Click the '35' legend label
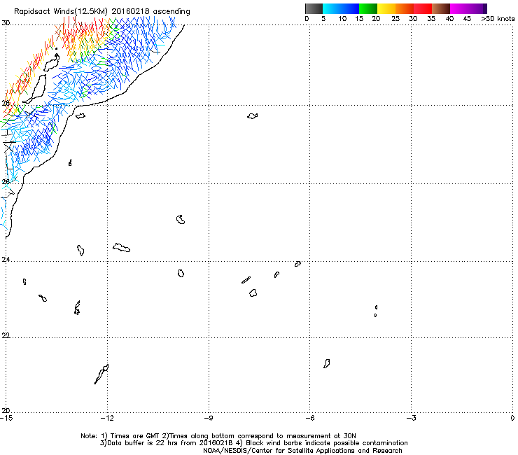The width and height of the screenshot is (518, 455). [x=431, y=19]
